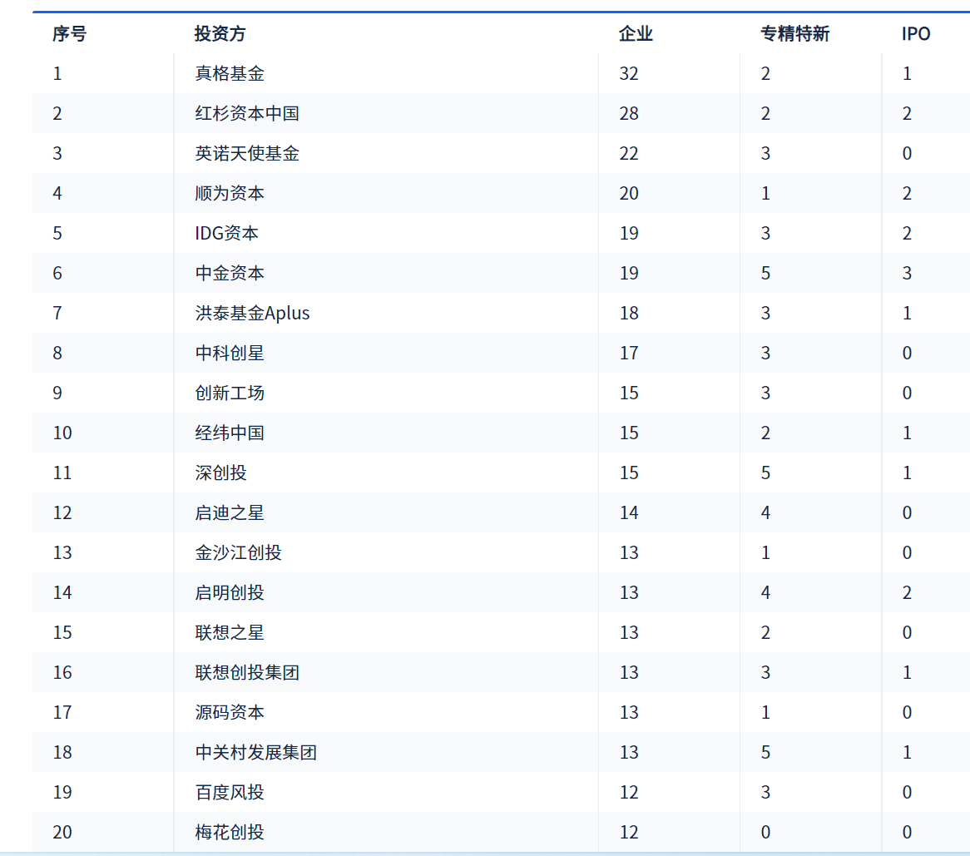This screenshot has width=970, height=856.
Task: Click enterprise count 19 in 中金资本 row
Action: tap(629, 273)
